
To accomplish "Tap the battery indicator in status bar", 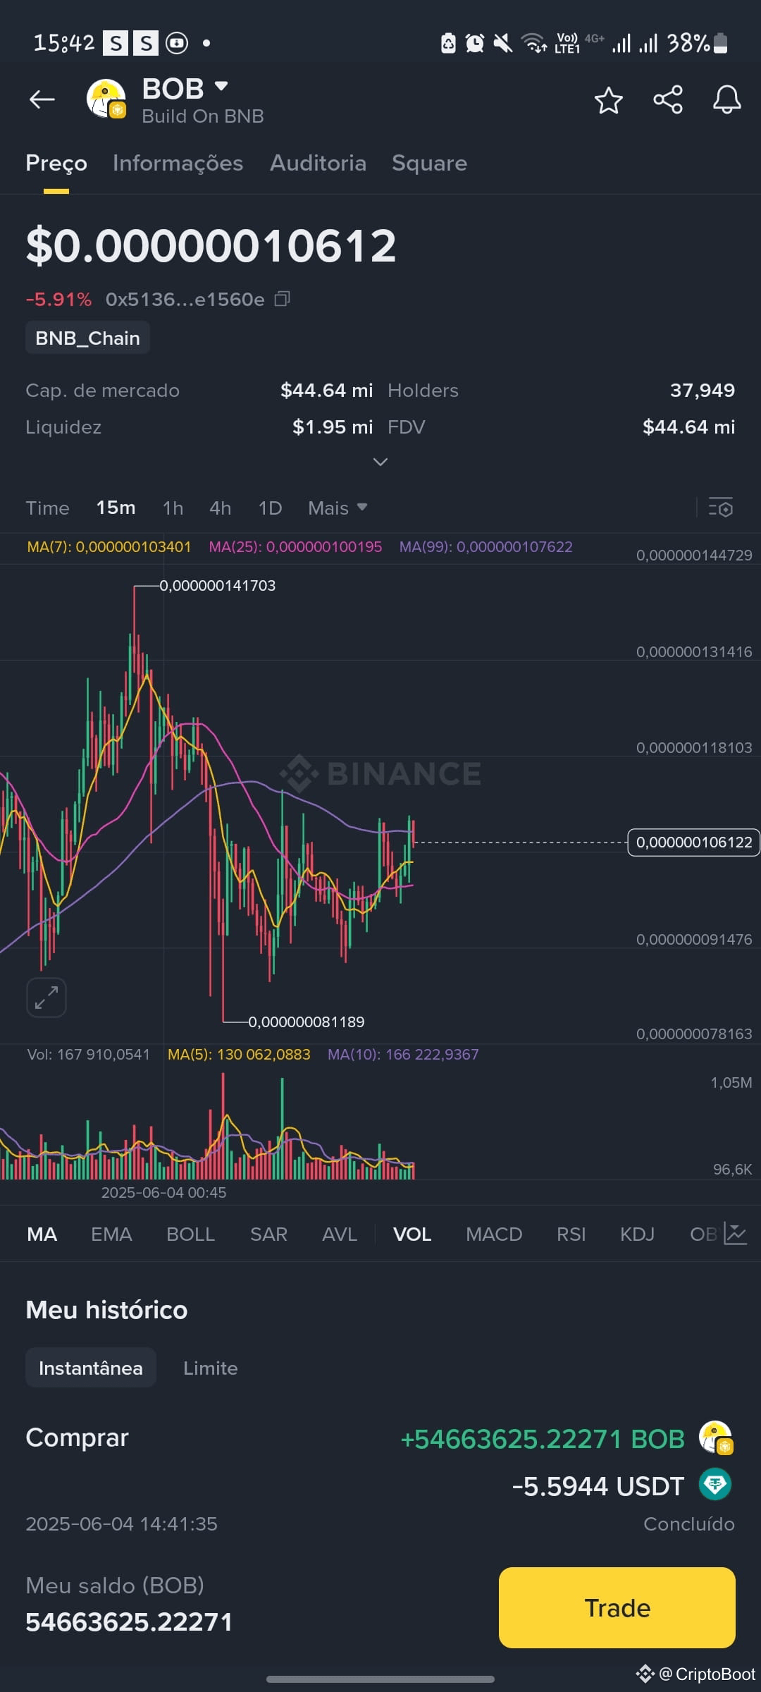I will [720, 43].
